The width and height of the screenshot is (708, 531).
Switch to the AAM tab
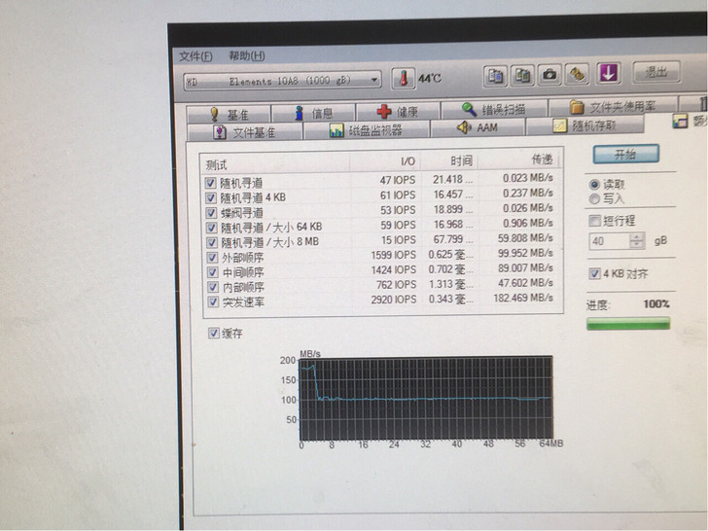[478, 128]
